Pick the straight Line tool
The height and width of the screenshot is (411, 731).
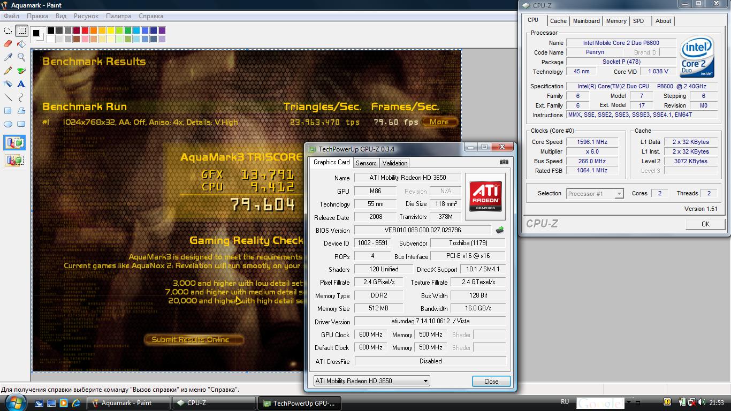click(8, 97)
